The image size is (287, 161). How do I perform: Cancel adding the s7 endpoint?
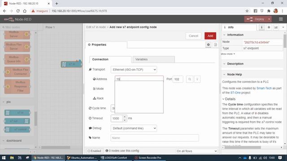pyautogui.click(x=193, y=36)
